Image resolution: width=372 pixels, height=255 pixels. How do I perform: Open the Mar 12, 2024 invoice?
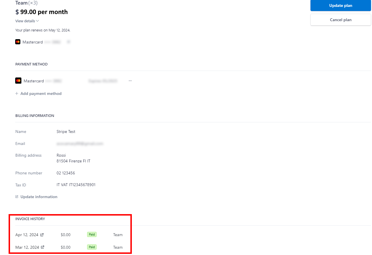click(x=27, y=247)
